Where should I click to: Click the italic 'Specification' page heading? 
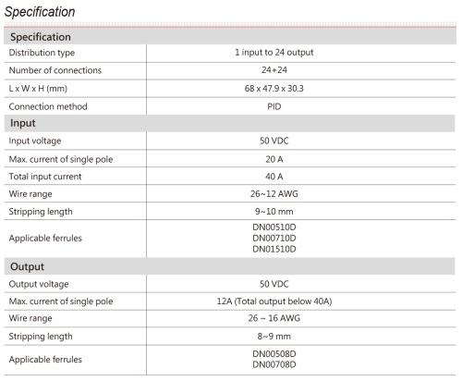pyautogui.click(x=40, y=12)
